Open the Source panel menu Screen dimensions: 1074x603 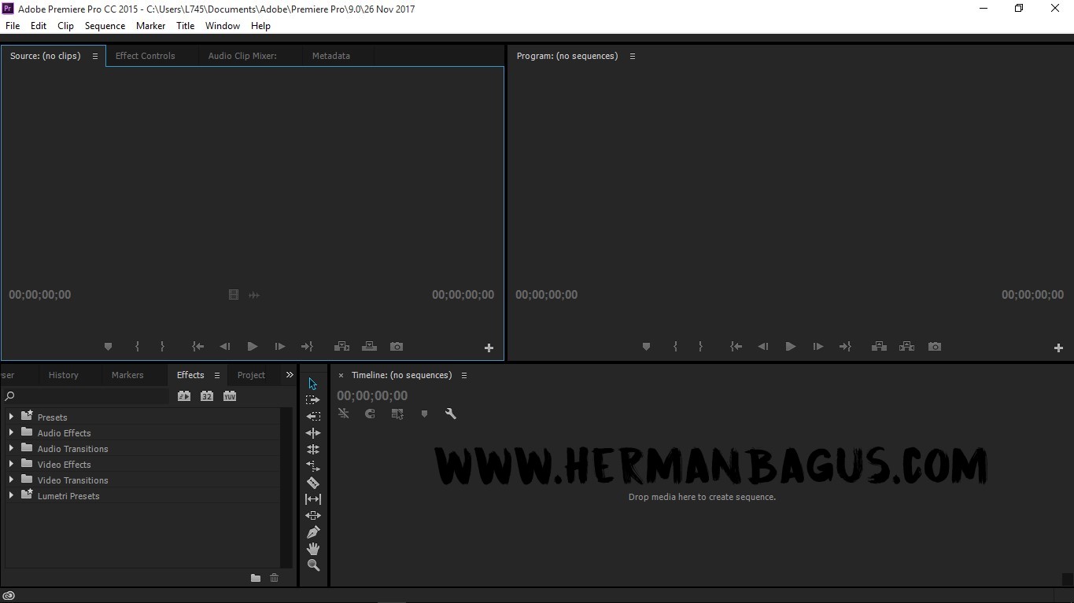pos(95,56)
